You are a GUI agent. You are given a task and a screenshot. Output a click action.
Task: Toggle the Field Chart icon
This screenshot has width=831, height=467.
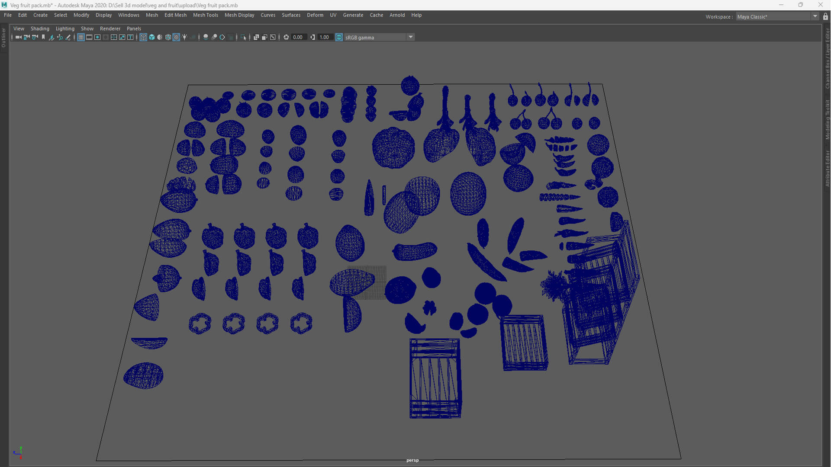click(114, 37)
